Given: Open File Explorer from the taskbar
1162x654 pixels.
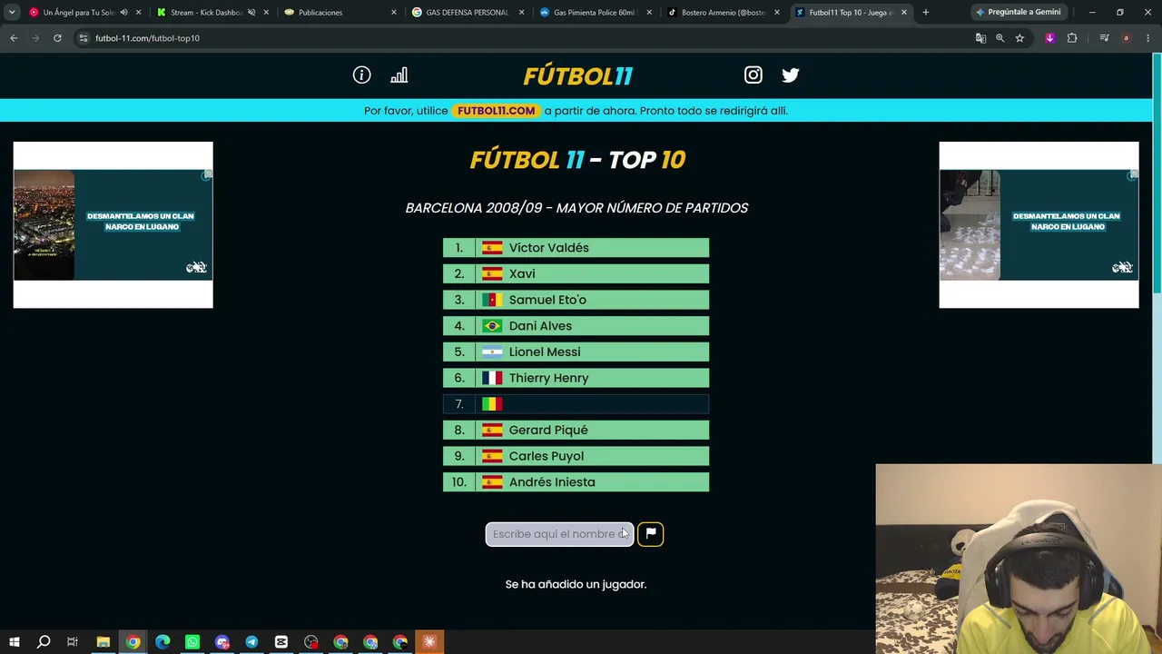Looking at the screenshot, I should pos(103,642).
